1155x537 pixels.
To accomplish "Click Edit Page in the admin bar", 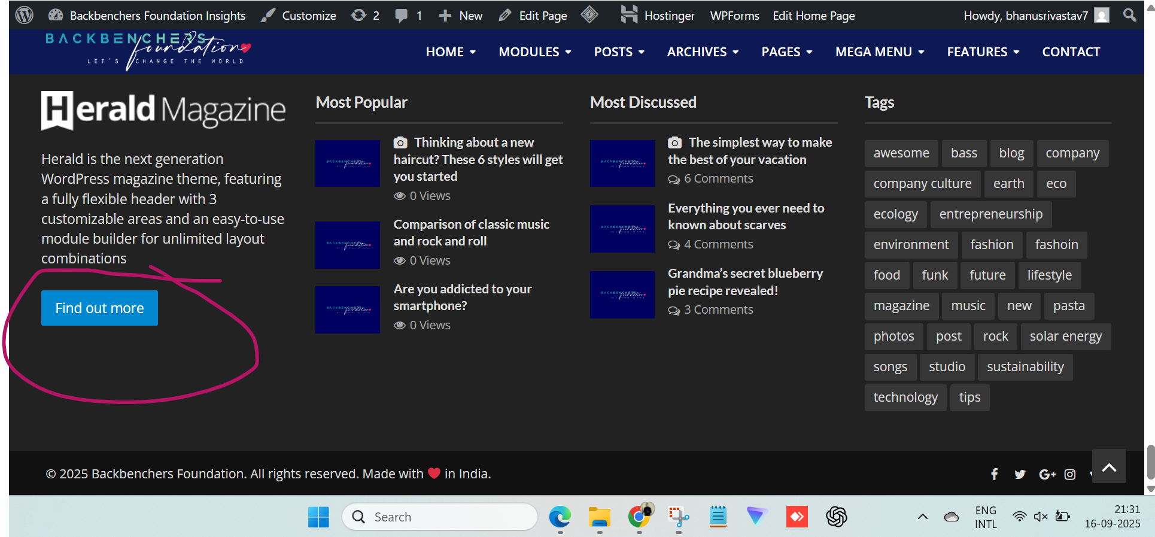I will [533, 16].
